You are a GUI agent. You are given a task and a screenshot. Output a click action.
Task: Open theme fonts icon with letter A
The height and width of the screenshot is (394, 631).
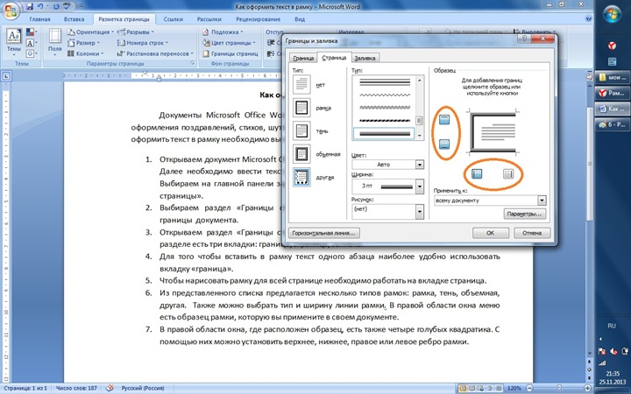coord(31,43)
